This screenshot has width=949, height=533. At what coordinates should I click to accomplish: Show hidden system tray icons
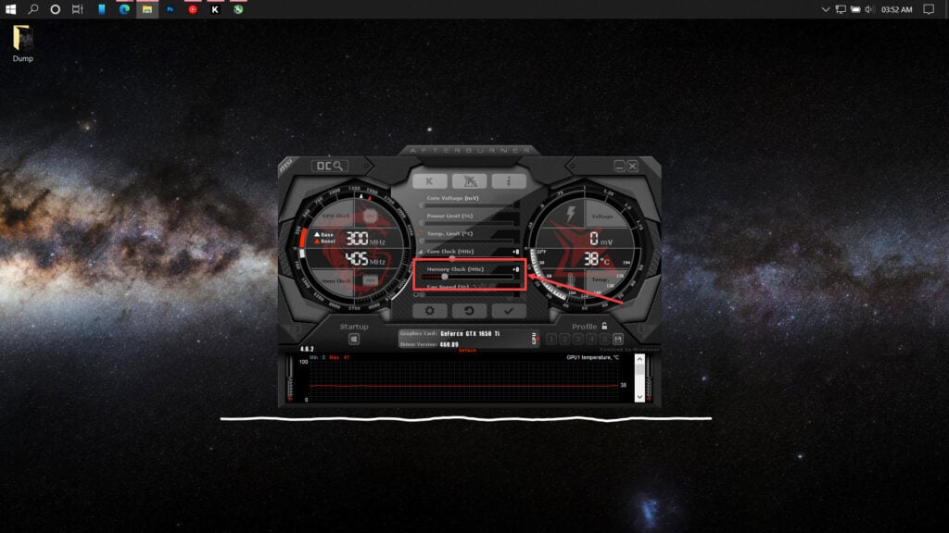pos(826,9)
